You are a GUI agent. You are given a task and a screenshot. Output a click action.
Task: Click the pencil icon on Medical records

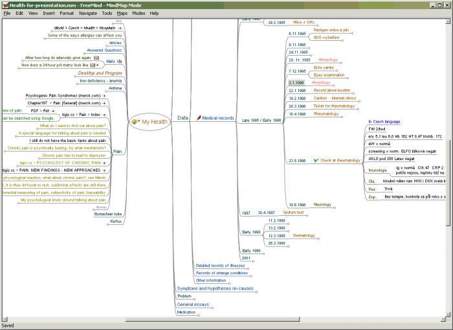[x=199, y=119]
